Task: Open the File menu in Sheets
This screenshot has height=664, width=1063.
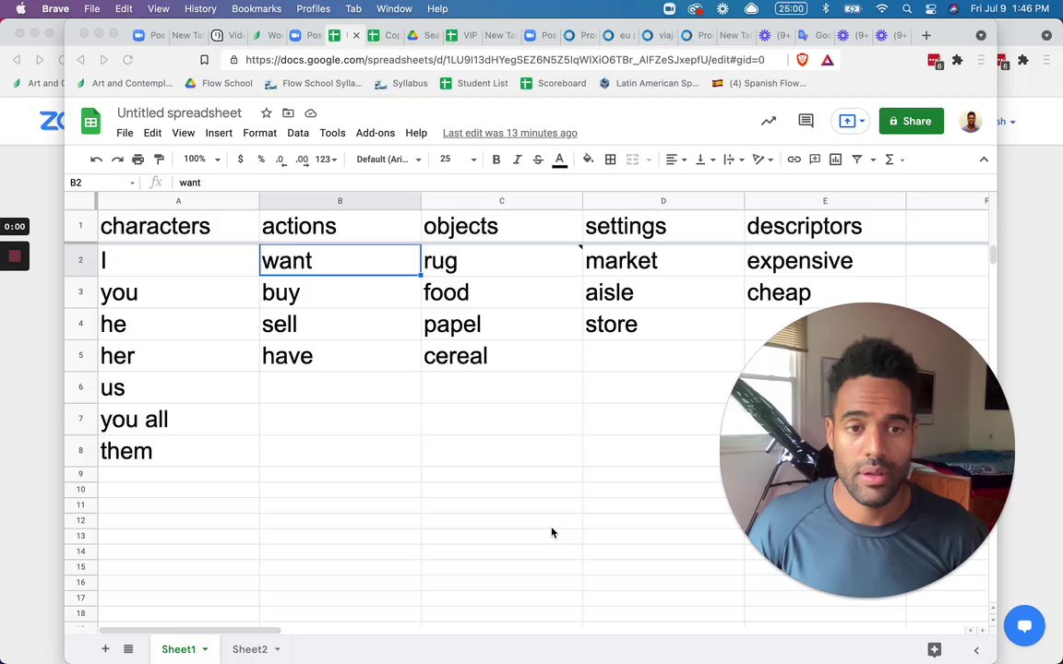Action: point(125,133)
